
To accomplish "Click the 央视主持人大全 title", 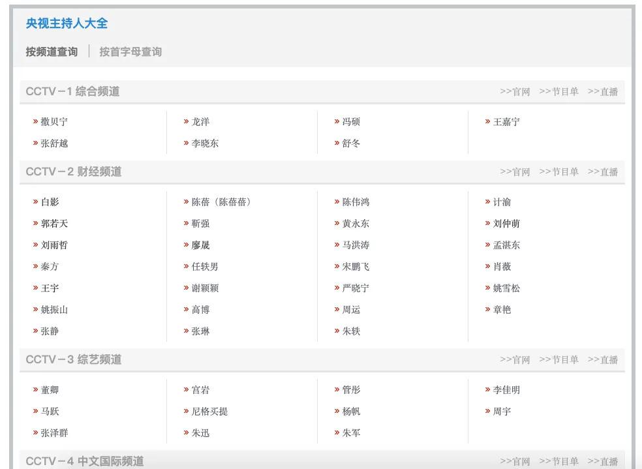I will [67, 23].
